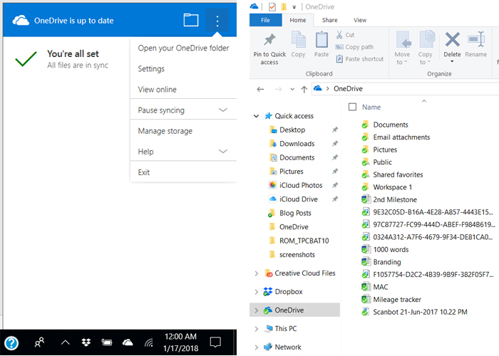This screenshot has height=356, width=499.
Task: Switch to the Home ribbon tab
Action: 297,20
